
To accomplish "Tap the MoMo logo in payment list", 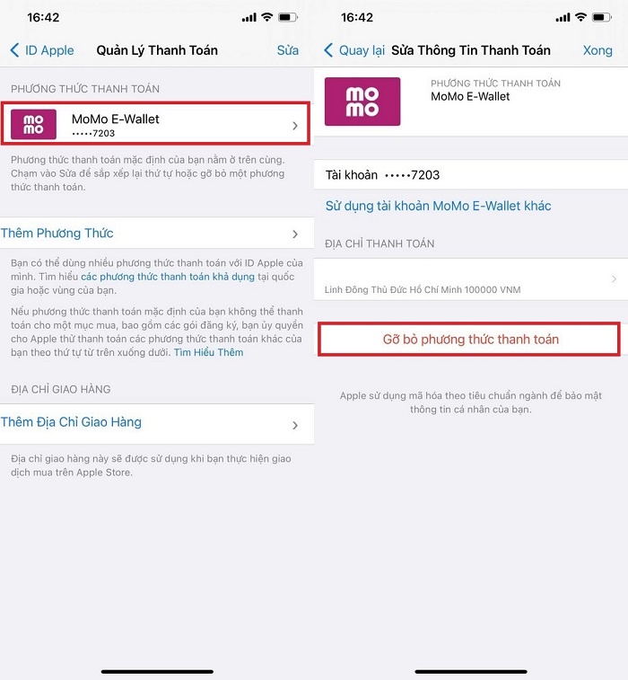I will point(33,125).
